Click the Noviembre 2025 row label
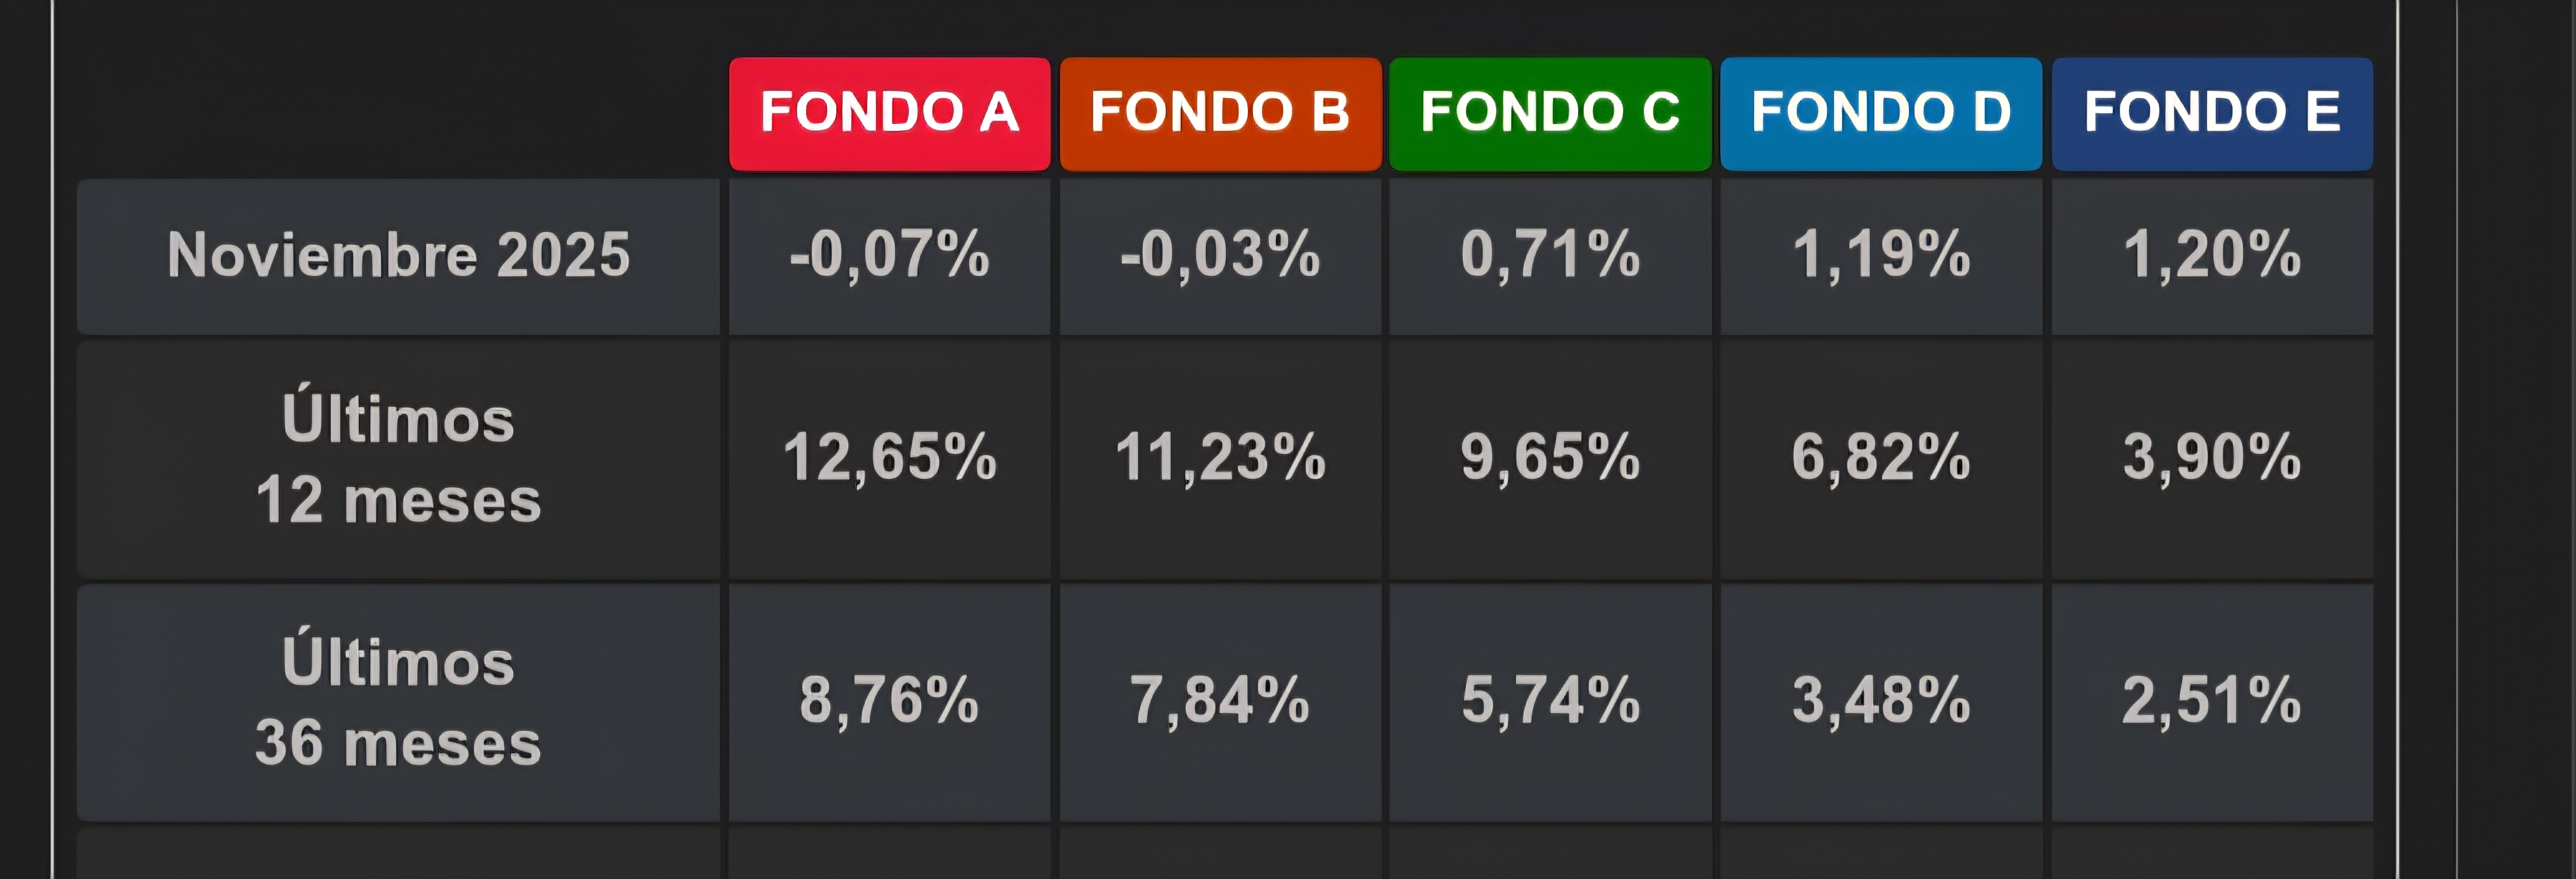Image resolution: width=2576 pixels, height=879 pixels. [x=398, y=255]
